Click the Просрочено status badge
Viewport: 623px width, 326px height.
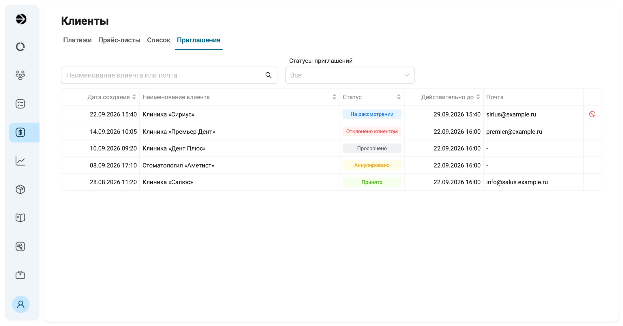(372, 148)
